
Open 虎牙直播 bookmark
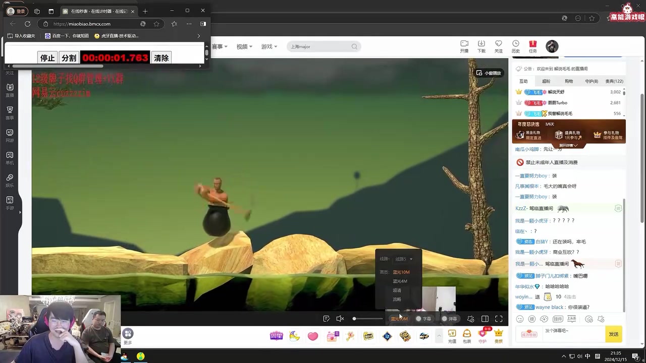tap(116, 36)
